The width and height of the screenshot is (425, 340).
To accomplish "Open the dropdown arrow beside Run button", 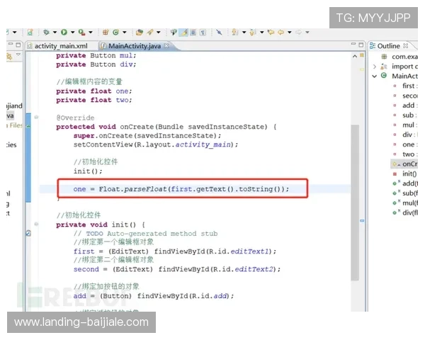I will click(72, 33).
